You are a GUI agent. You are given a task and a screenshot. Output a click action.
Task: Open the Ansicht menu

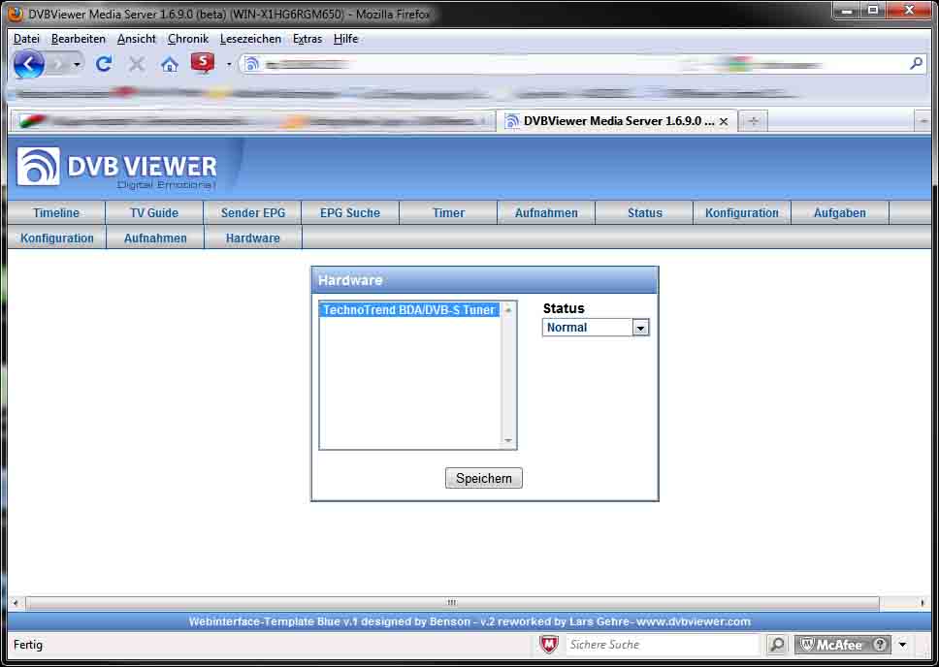[x=137, y=39]
